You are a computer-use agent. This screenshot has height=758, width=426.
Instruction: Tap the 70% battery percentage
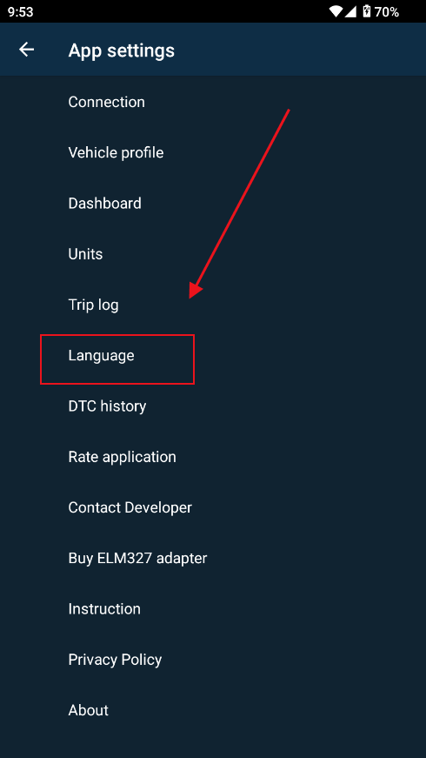tap(387, 11)
